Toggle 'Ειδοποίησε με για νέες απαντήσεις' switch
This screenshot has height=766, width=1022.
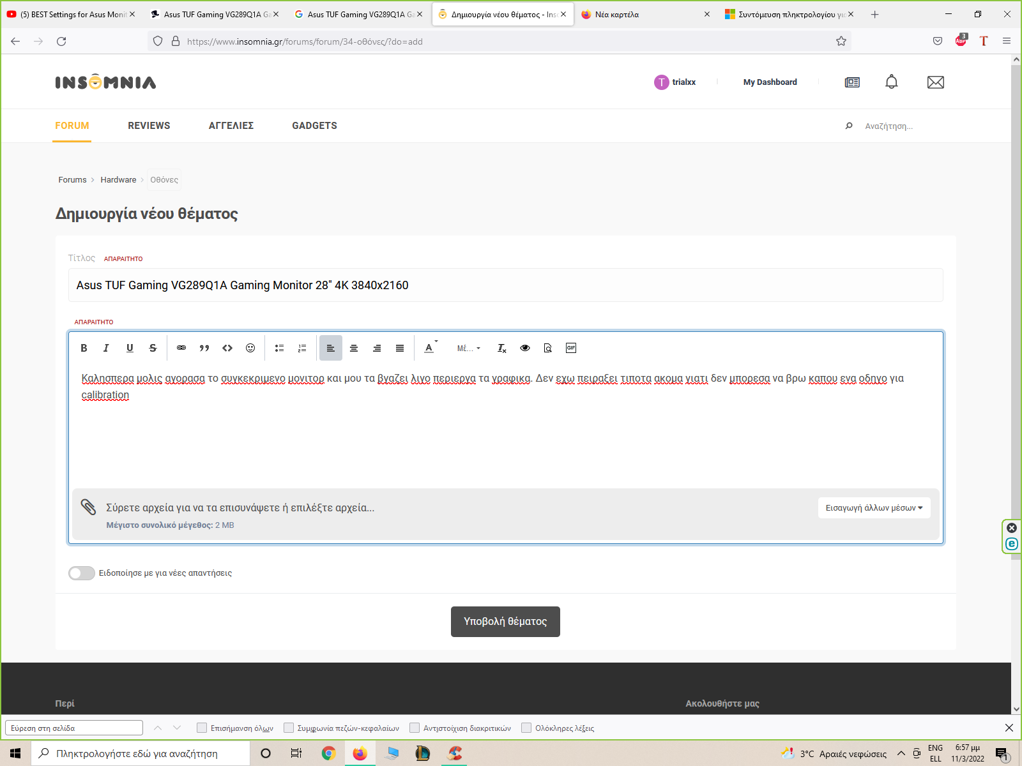(82, 573)
